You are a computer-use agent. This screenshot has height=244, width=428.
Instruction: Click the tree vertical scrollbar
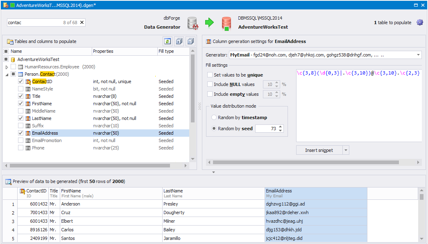[192, 88]
